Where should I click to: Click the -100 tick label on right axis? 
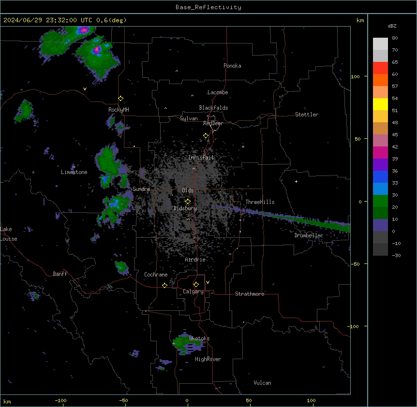[x=354, y=326]
